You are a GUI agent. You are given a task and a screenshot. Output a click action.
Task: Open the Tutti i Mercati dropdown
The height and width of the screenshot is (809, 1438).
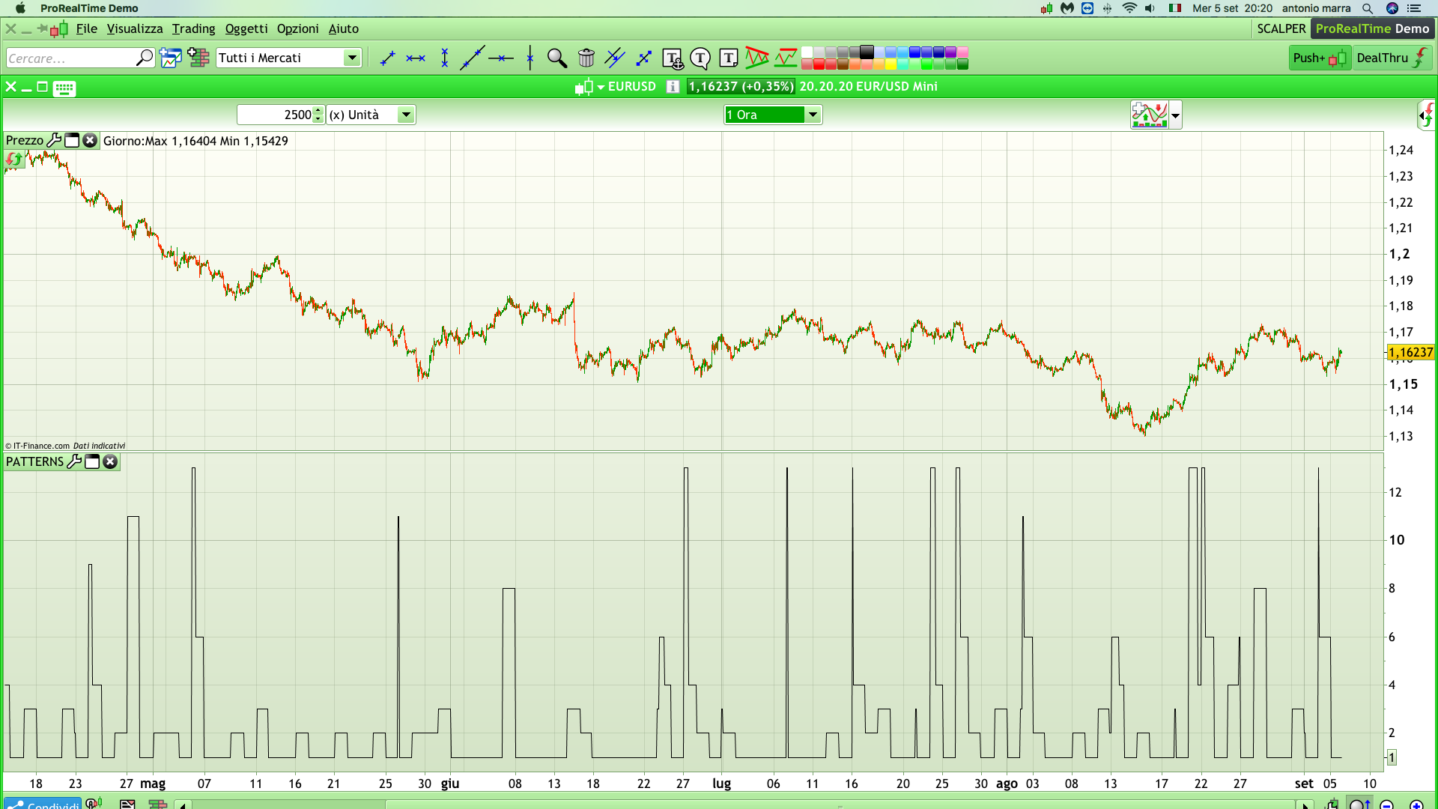coord(351,58)
